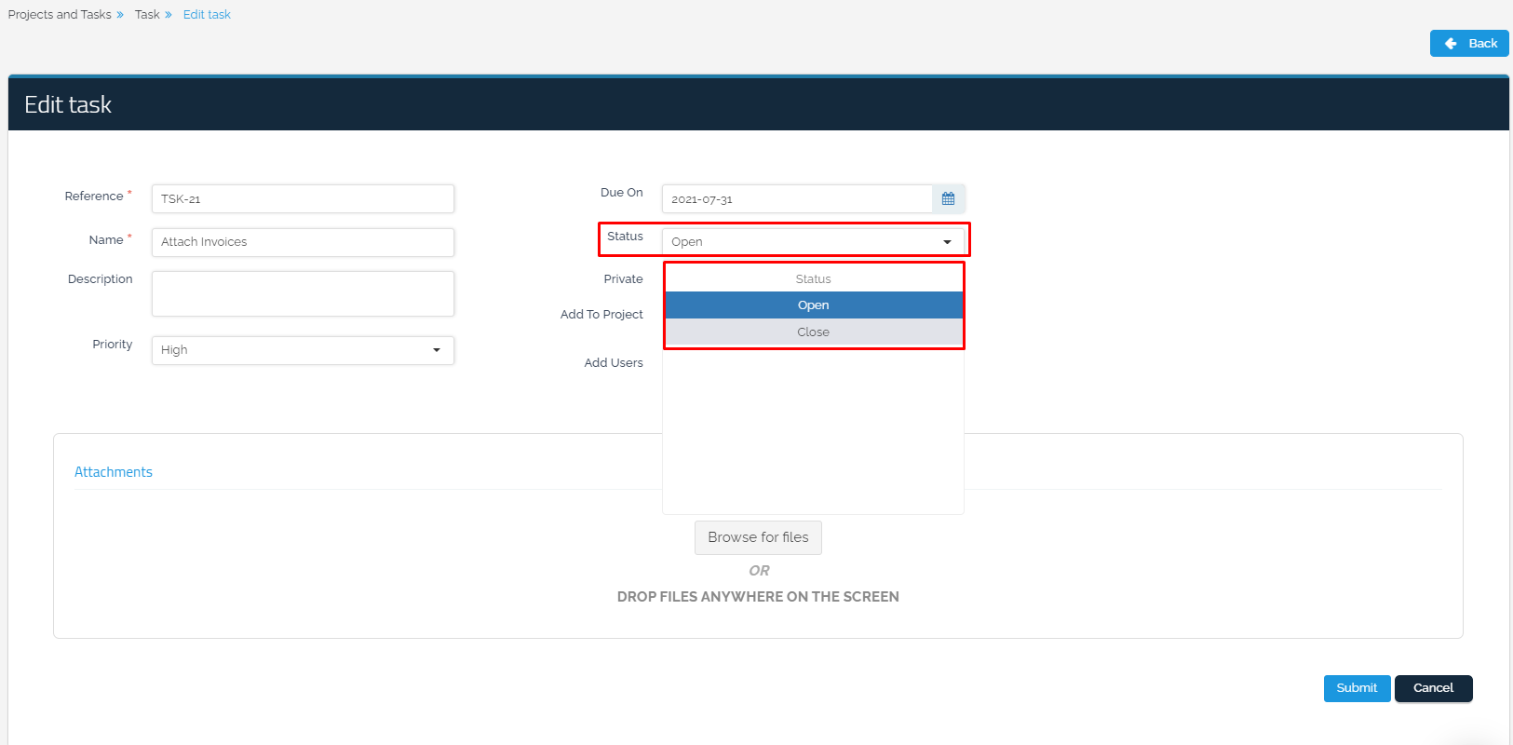Click the Edit task breadcrumb
This screenshot has width=1513, height=745.
pyautogui.click(x=207, y=15)
